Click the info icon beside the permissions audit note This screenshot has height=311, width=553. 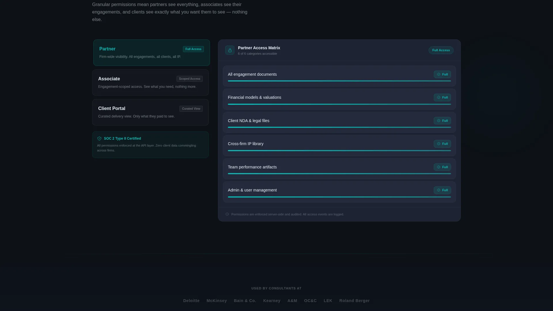point(227,214)
